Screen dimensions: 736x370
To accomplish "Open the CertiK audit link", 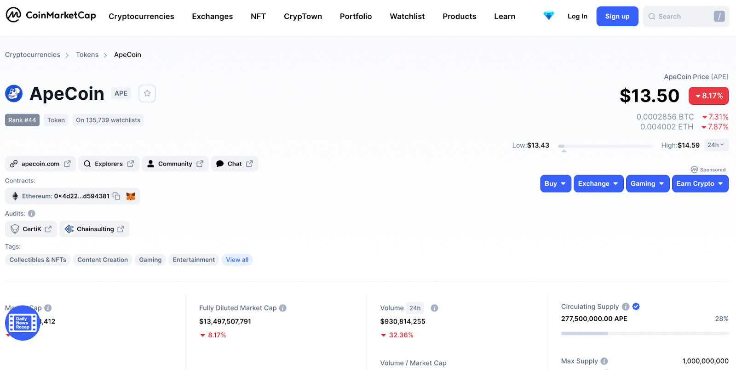I will (x=31, y=229).
